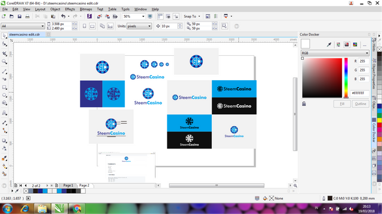This screenshot has width=382, height=214.
Task: Open the Units pixels dropdown
Action: click(149, 26)
